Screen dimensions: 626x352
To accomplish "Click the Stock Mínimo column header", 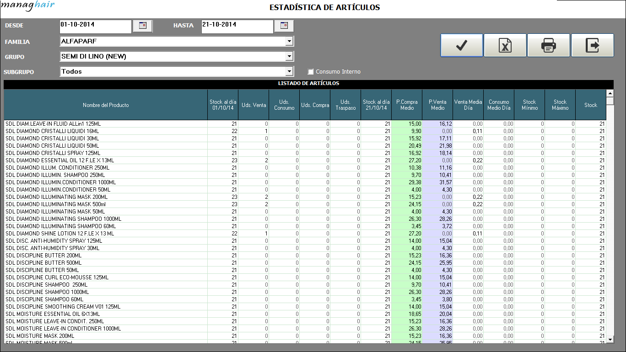I will tap(529, 105).
